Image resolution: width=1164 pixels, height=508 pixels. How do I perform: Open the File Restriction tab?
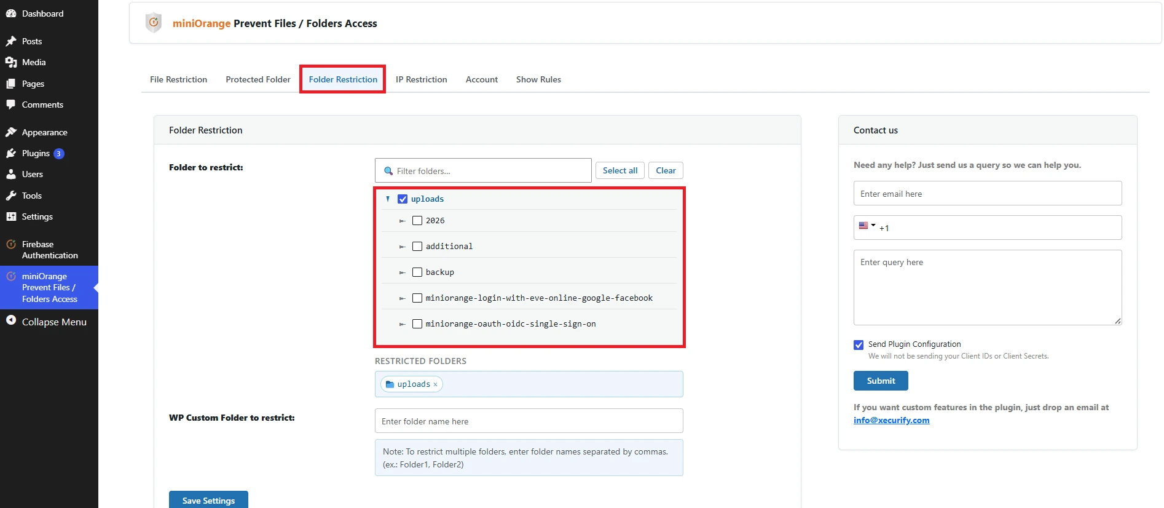tap(178, 79)
